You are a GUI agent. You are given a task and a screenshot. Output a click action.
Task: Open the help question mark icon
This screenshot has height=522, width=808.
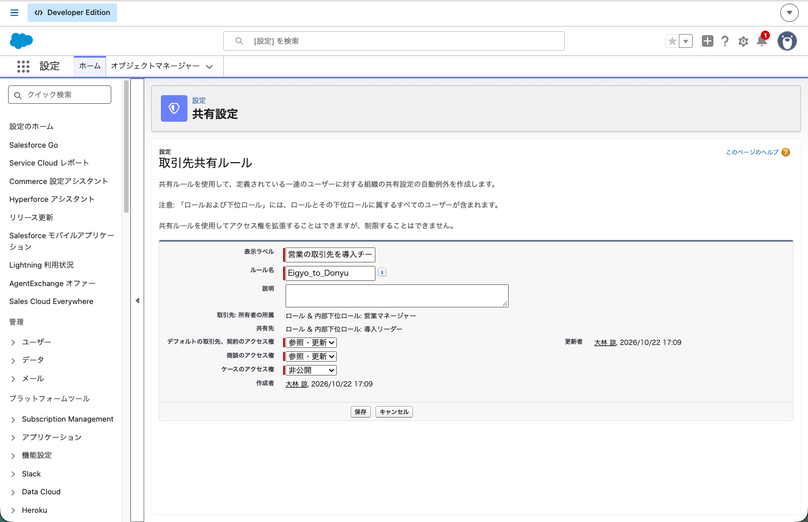pyautogui.click(x=725, y=41)
